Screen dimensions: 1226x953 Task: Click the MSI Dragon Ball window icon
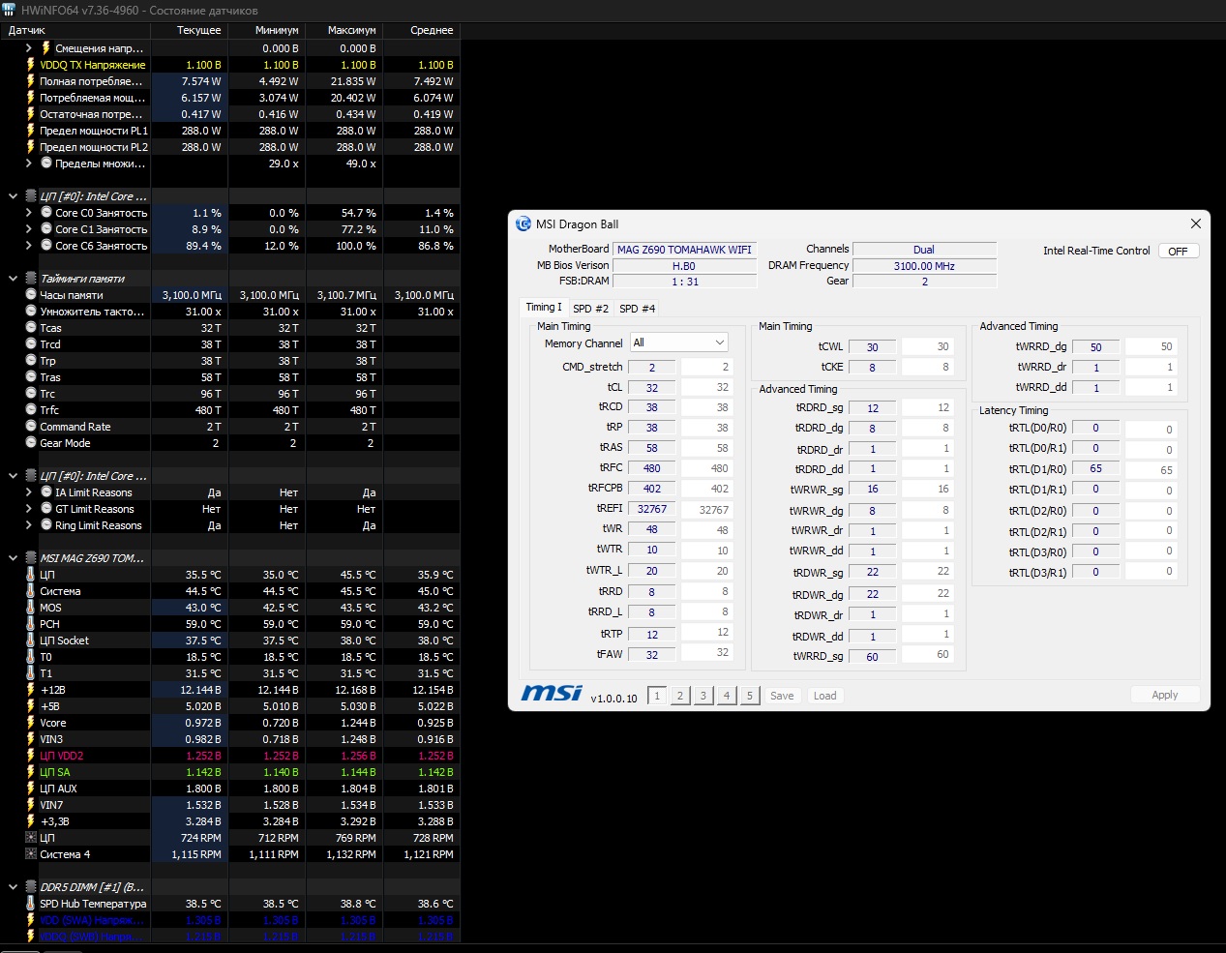pos(523,223)
